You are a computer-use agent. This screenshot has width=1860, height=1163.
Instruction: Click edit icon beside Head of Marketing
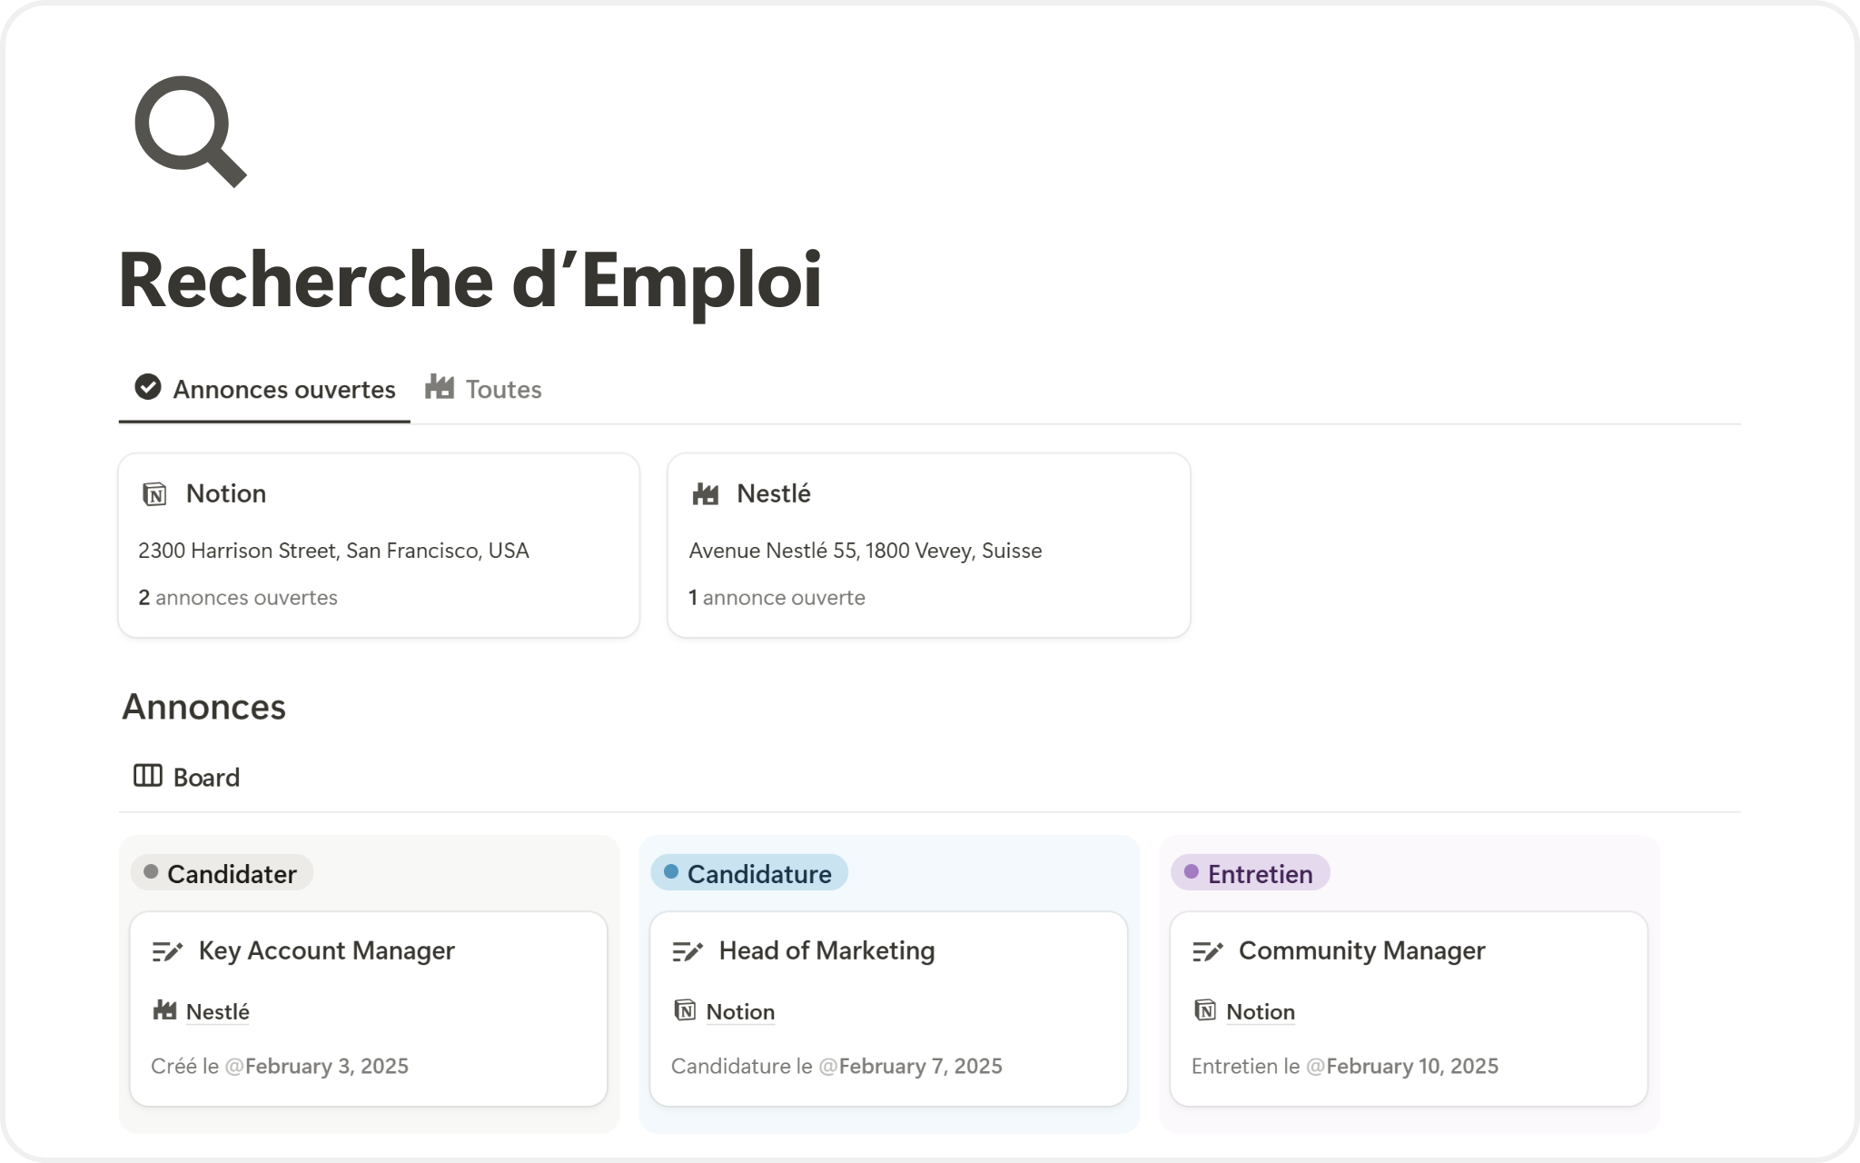point(688,951)
